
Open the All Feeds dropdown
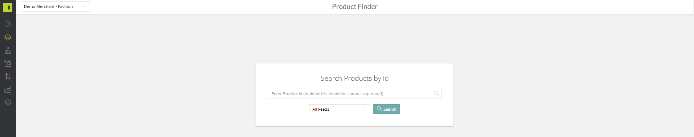point(339,109)
